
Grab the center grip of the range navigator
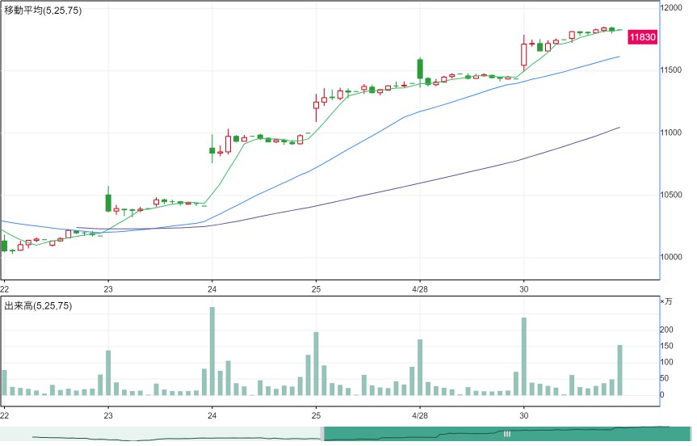coord(506,434)
